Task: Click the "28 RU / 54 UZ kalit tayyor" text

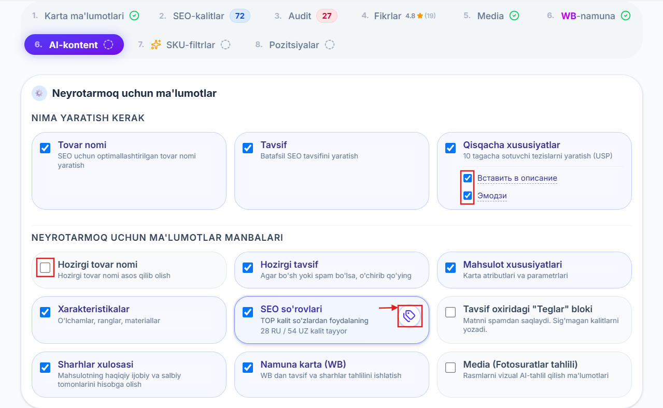Action: pyautogui.click(x=304, y=331)
